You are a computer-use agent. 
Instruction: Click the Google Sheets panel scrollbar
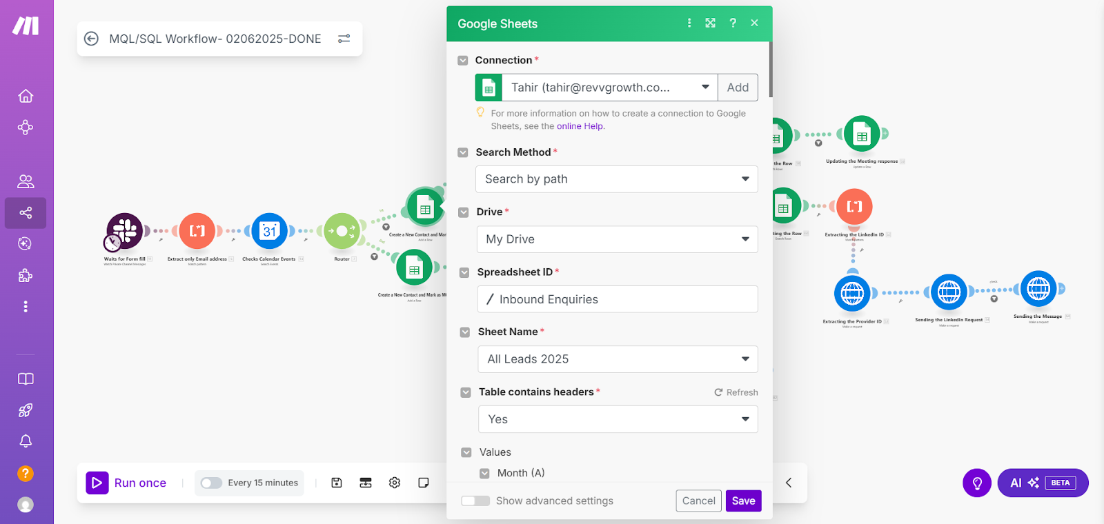[770, 70]
